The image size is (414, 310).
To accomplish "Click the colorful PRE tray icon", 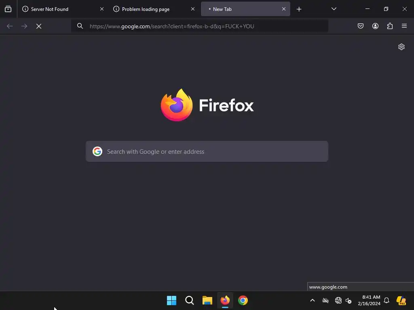I will [401, 300].
